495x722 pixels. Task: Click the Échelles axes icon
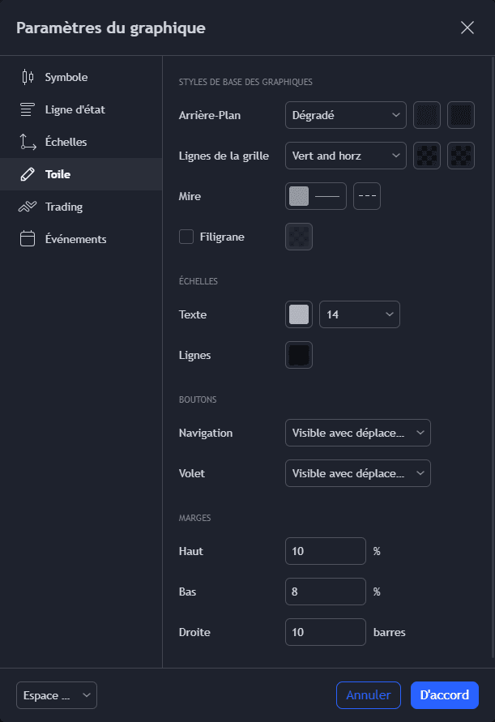(x=28, y=143)
